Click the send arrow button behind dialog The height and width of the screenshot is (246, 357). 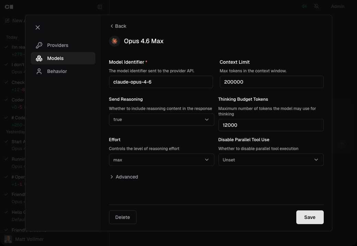click(x=342, y=145)
